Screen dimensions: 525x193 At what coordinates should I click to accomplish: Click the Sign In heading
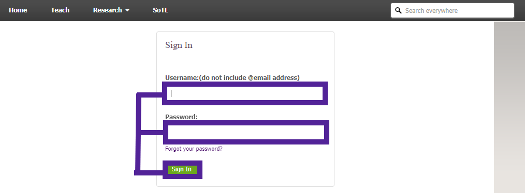click(179, 45)
